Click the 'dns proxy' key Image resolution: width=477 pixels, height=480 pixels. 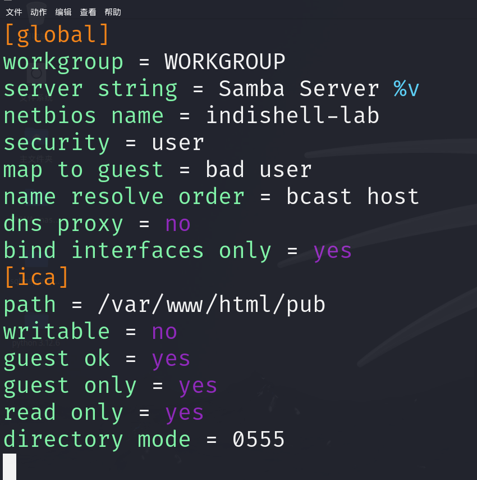[x=63, y=224]
